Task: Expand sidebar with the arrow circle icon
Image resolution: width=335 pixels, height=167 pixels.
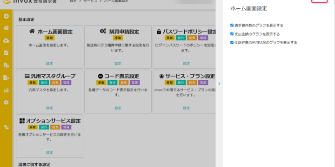Action: (6, 16)
